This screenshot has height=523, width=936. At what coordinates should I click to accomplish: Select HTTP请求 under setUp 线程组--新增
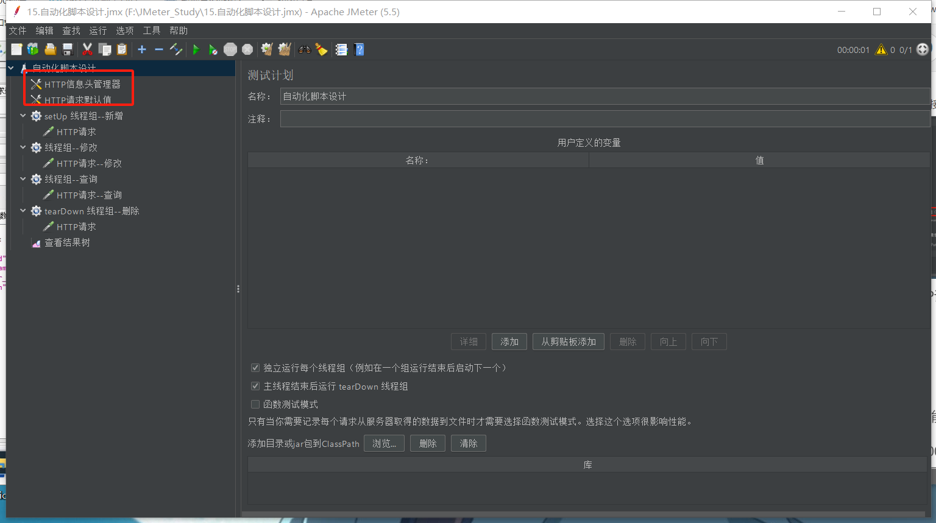[x=69, y=132]
